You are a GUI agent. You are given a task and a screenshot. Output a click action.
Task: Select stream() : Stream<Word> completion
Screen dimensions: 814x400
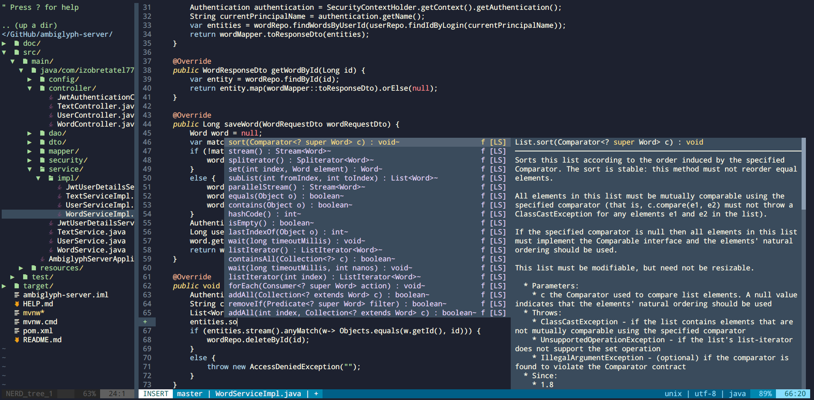[367, 151]
